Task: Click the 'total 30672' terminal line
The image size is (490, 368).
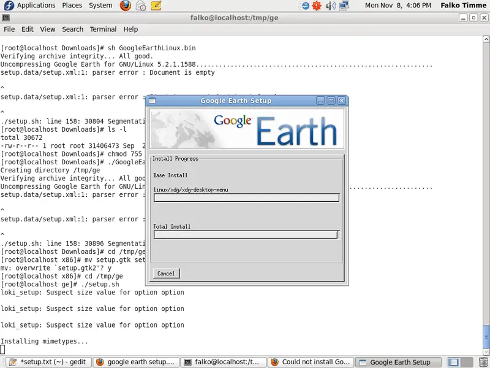Action: (21, 137)
